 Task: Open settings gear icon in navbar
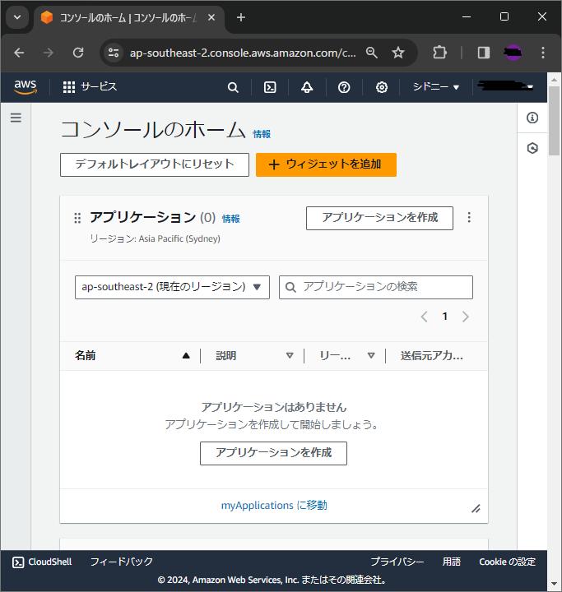point(382,87)
